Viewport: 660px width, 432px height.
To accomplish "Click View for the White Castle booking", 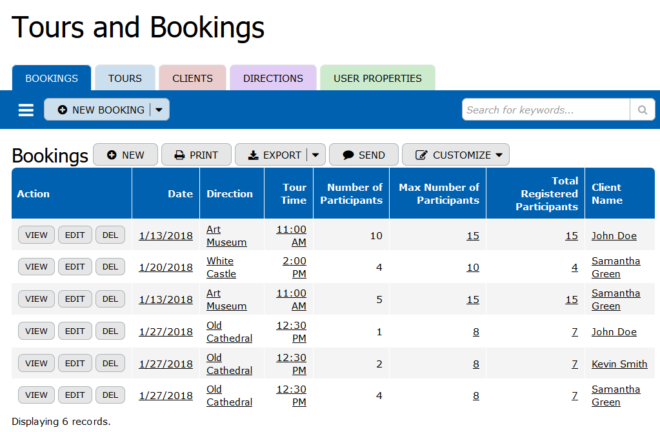I will tap(36, 267).
